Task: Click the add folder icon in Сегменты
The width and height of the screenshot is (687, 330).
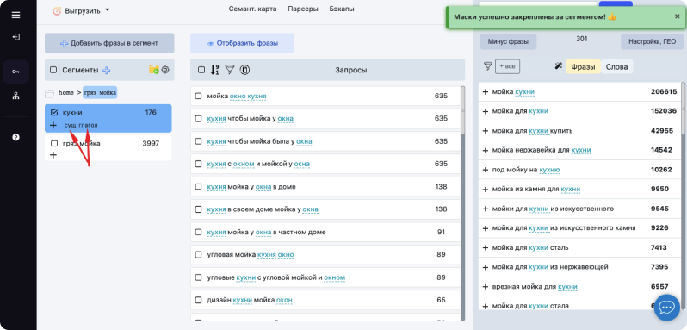Action: tap(154, 69)
